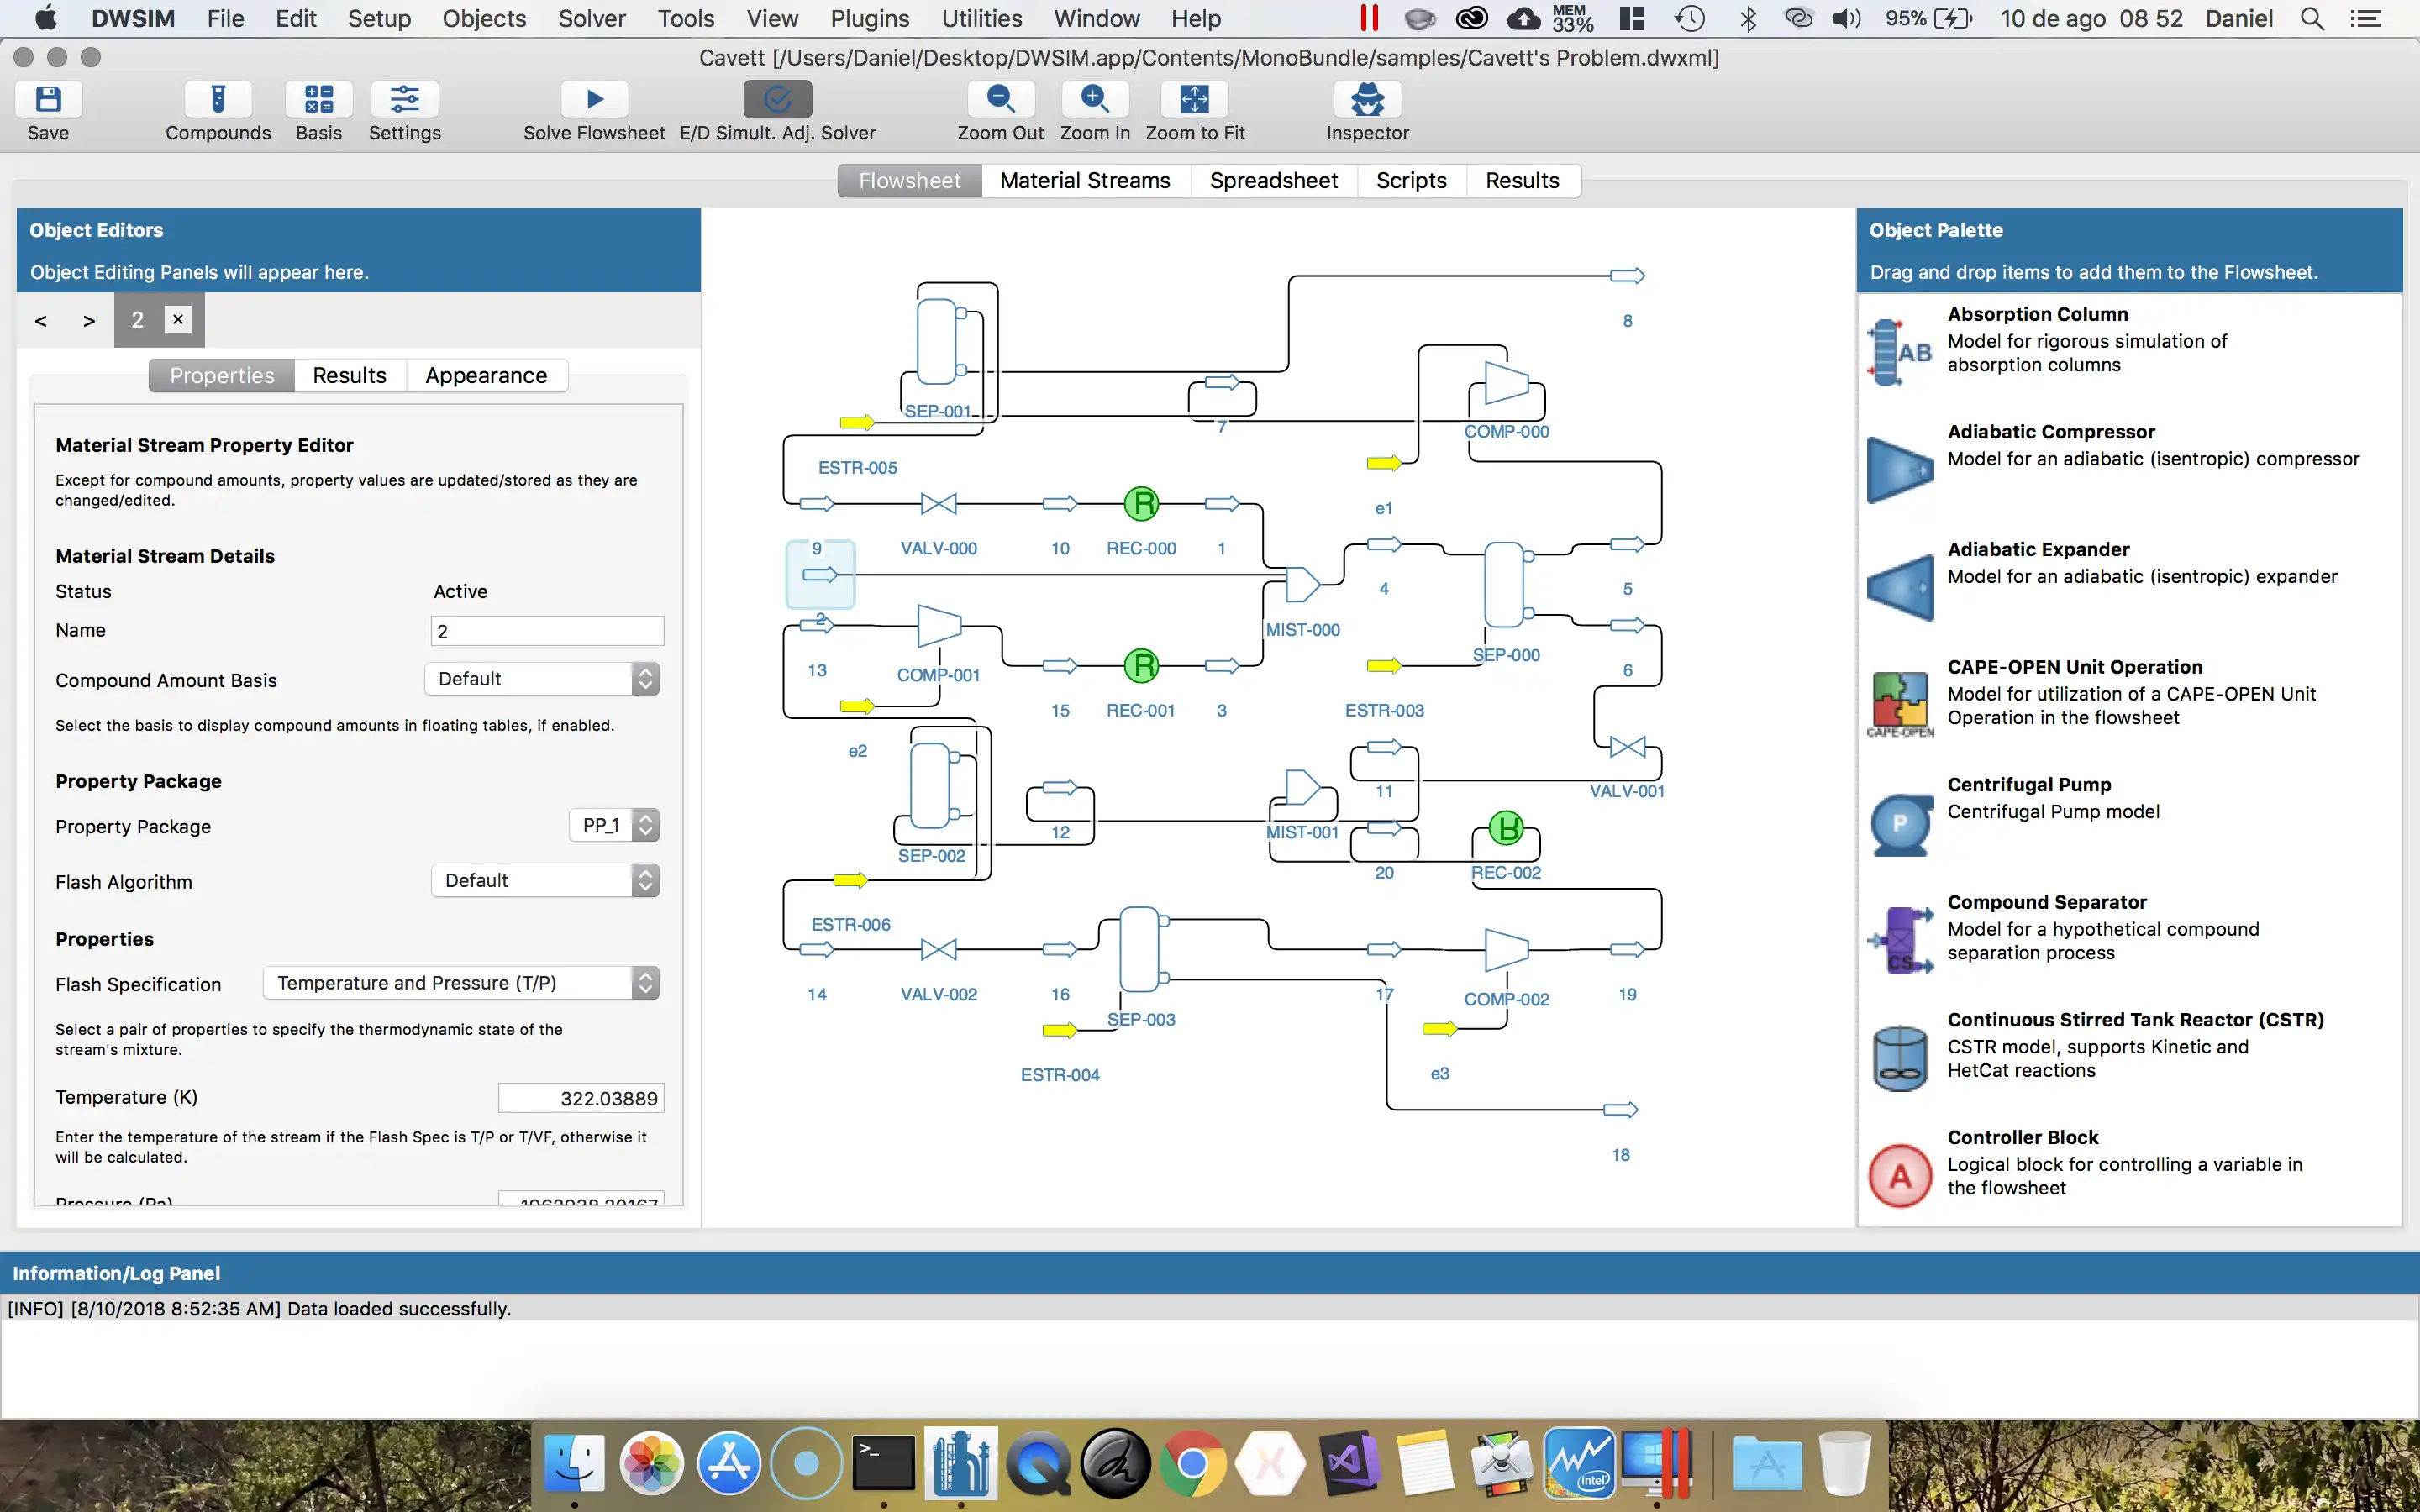Click the Results button in Object Editors

click(349, 375)
